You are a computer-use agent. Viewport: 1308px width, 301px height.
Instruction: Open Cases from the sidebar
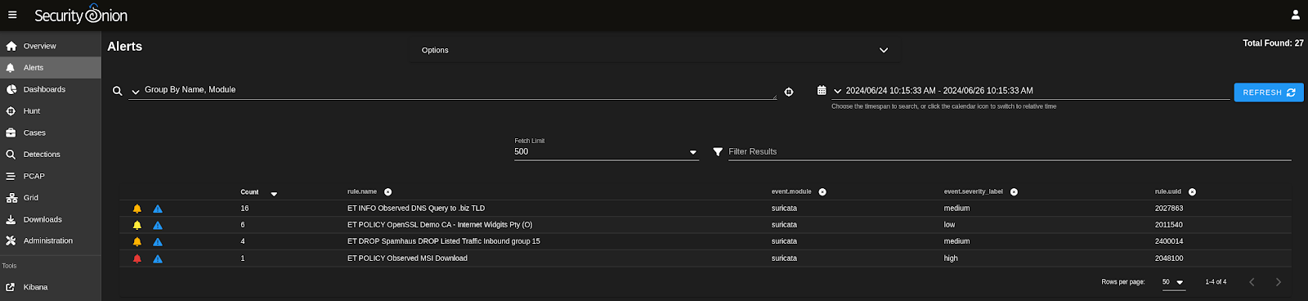51,133
